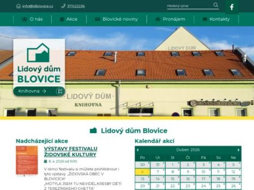This screenshot has height=190, width=254.
Task: Click the Ne weekday column header
Action: (233, 158)
